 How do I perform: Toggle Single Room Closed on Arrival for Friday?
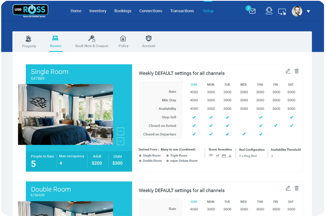pyautogui.click(x=276, y=126)
